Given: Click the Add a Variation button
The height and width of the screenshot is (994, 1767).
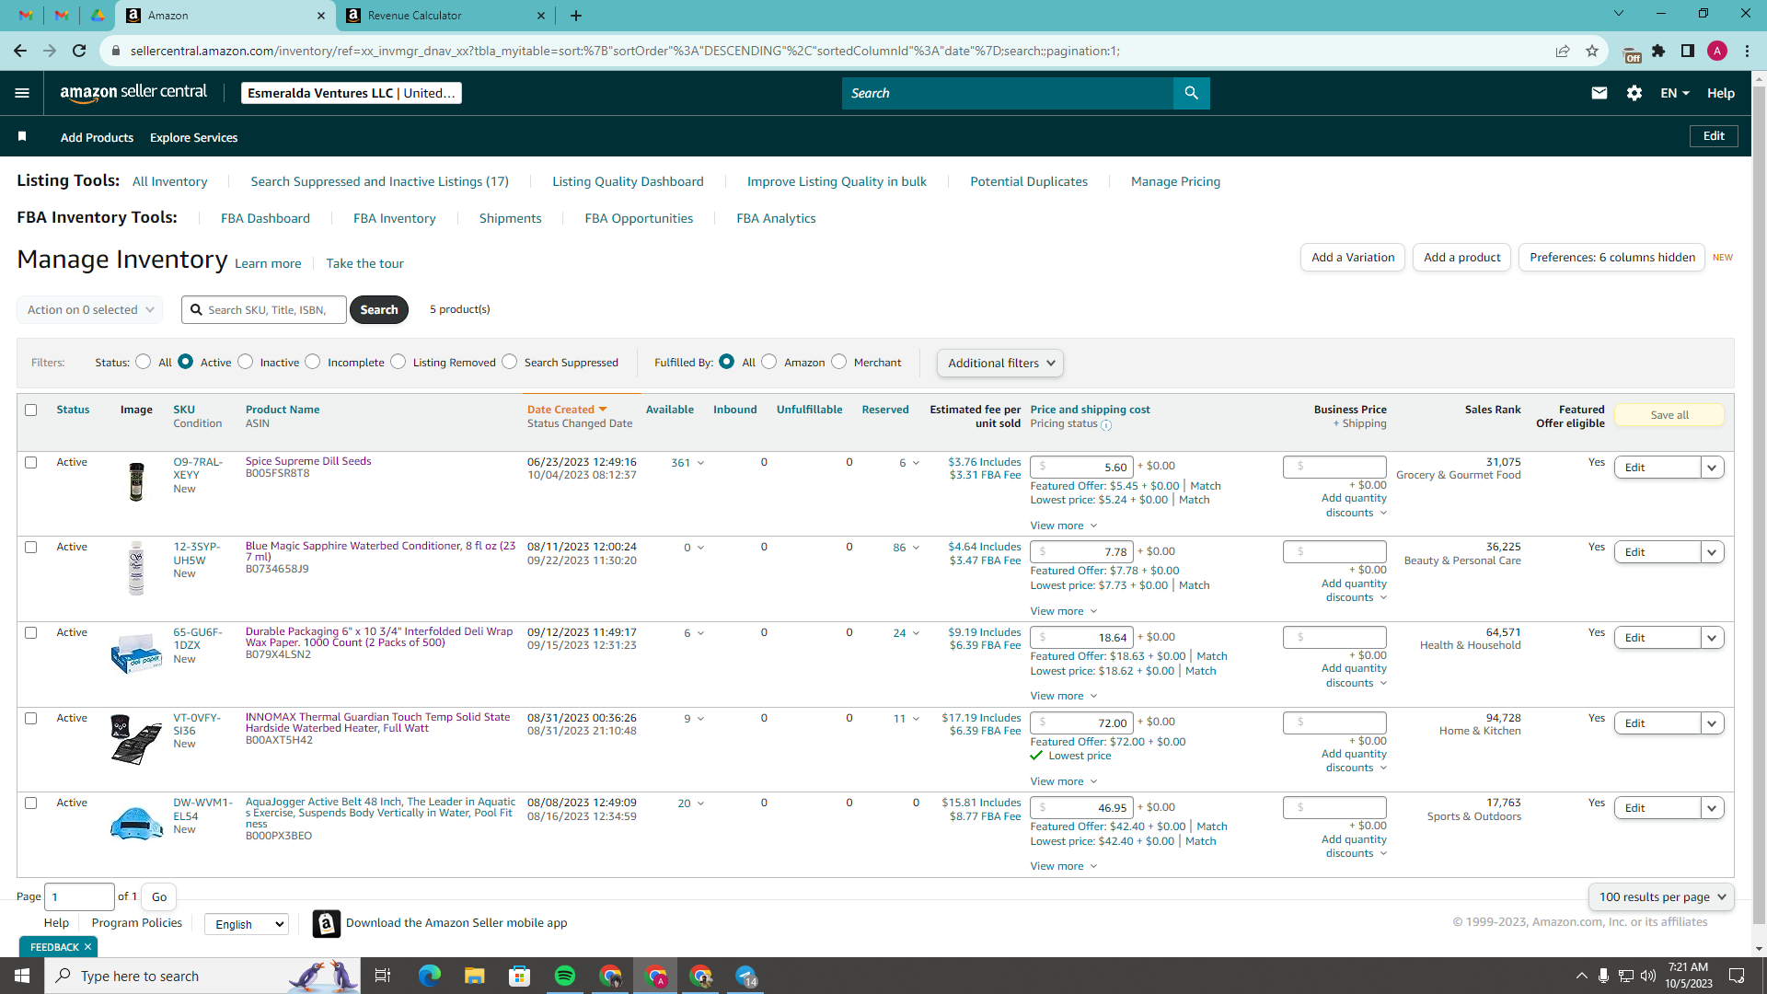Looking at the screenshot, I should click(1353, 258).
